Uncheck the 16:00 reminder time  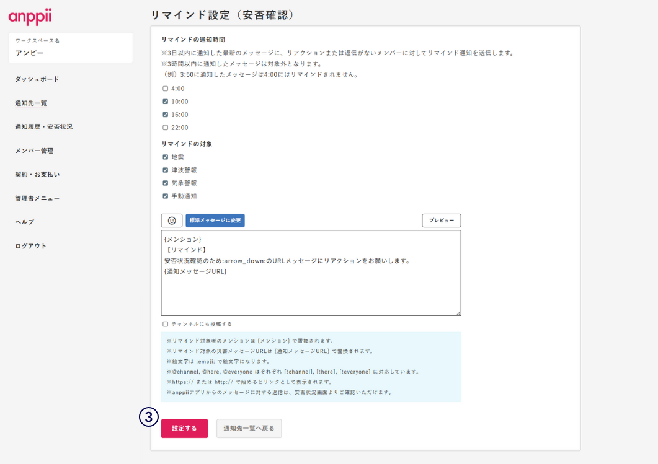click(x=166, y=115)
